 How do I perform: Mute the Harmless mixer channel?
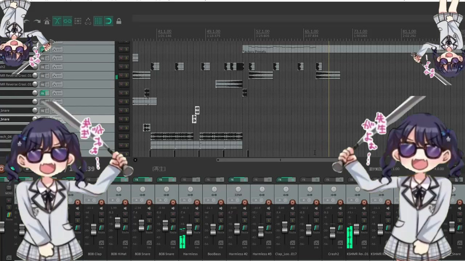coord(197,214)
